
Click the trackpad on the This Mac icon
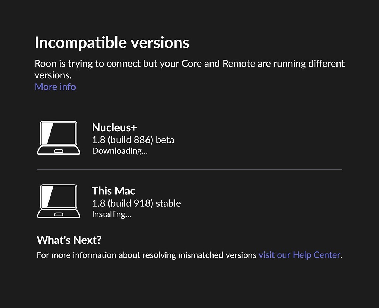pyautogui.click(x=58, y=214)
